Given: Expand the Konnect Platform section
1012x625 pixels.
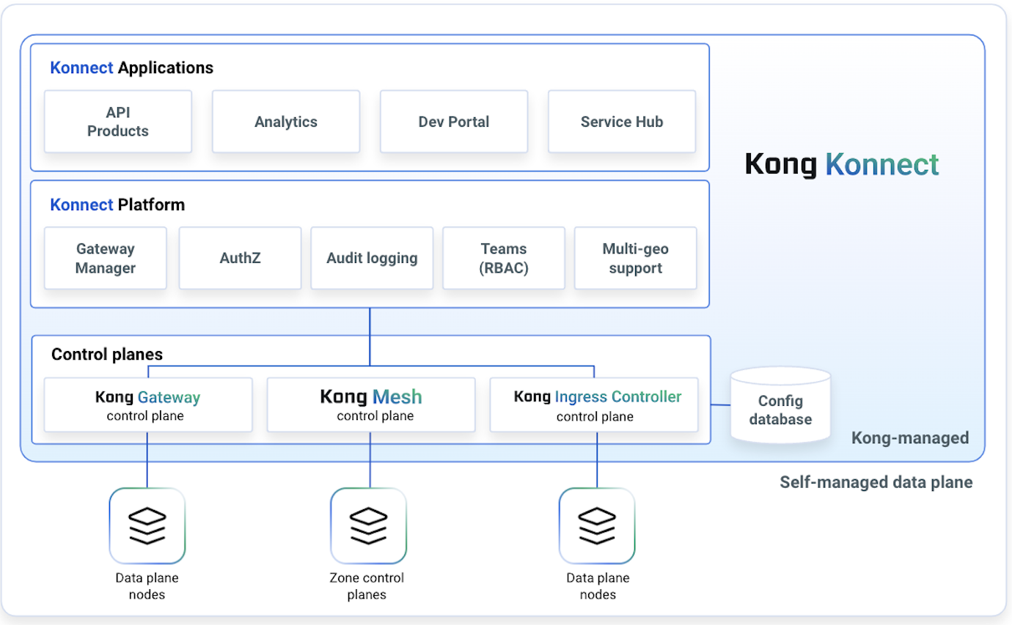Looking at the screenshot, I should pos(117,204).
